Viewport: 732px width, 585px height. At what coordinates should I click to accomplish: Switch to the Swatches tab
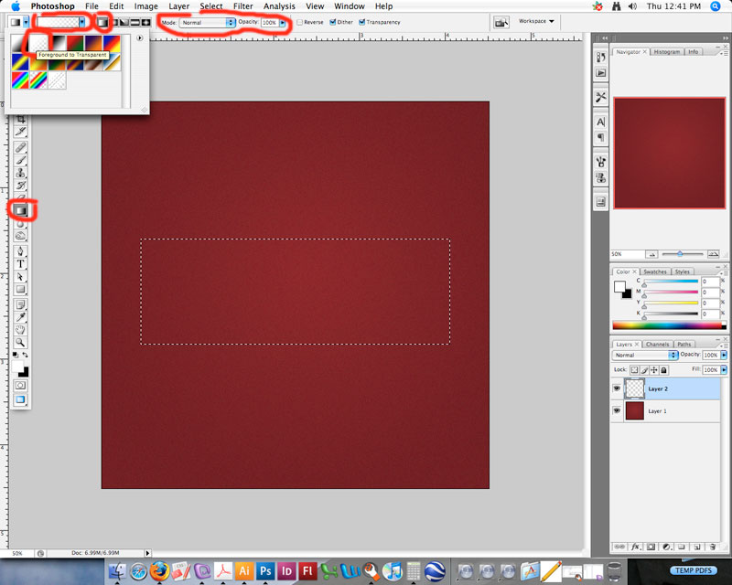click(655, 271)
